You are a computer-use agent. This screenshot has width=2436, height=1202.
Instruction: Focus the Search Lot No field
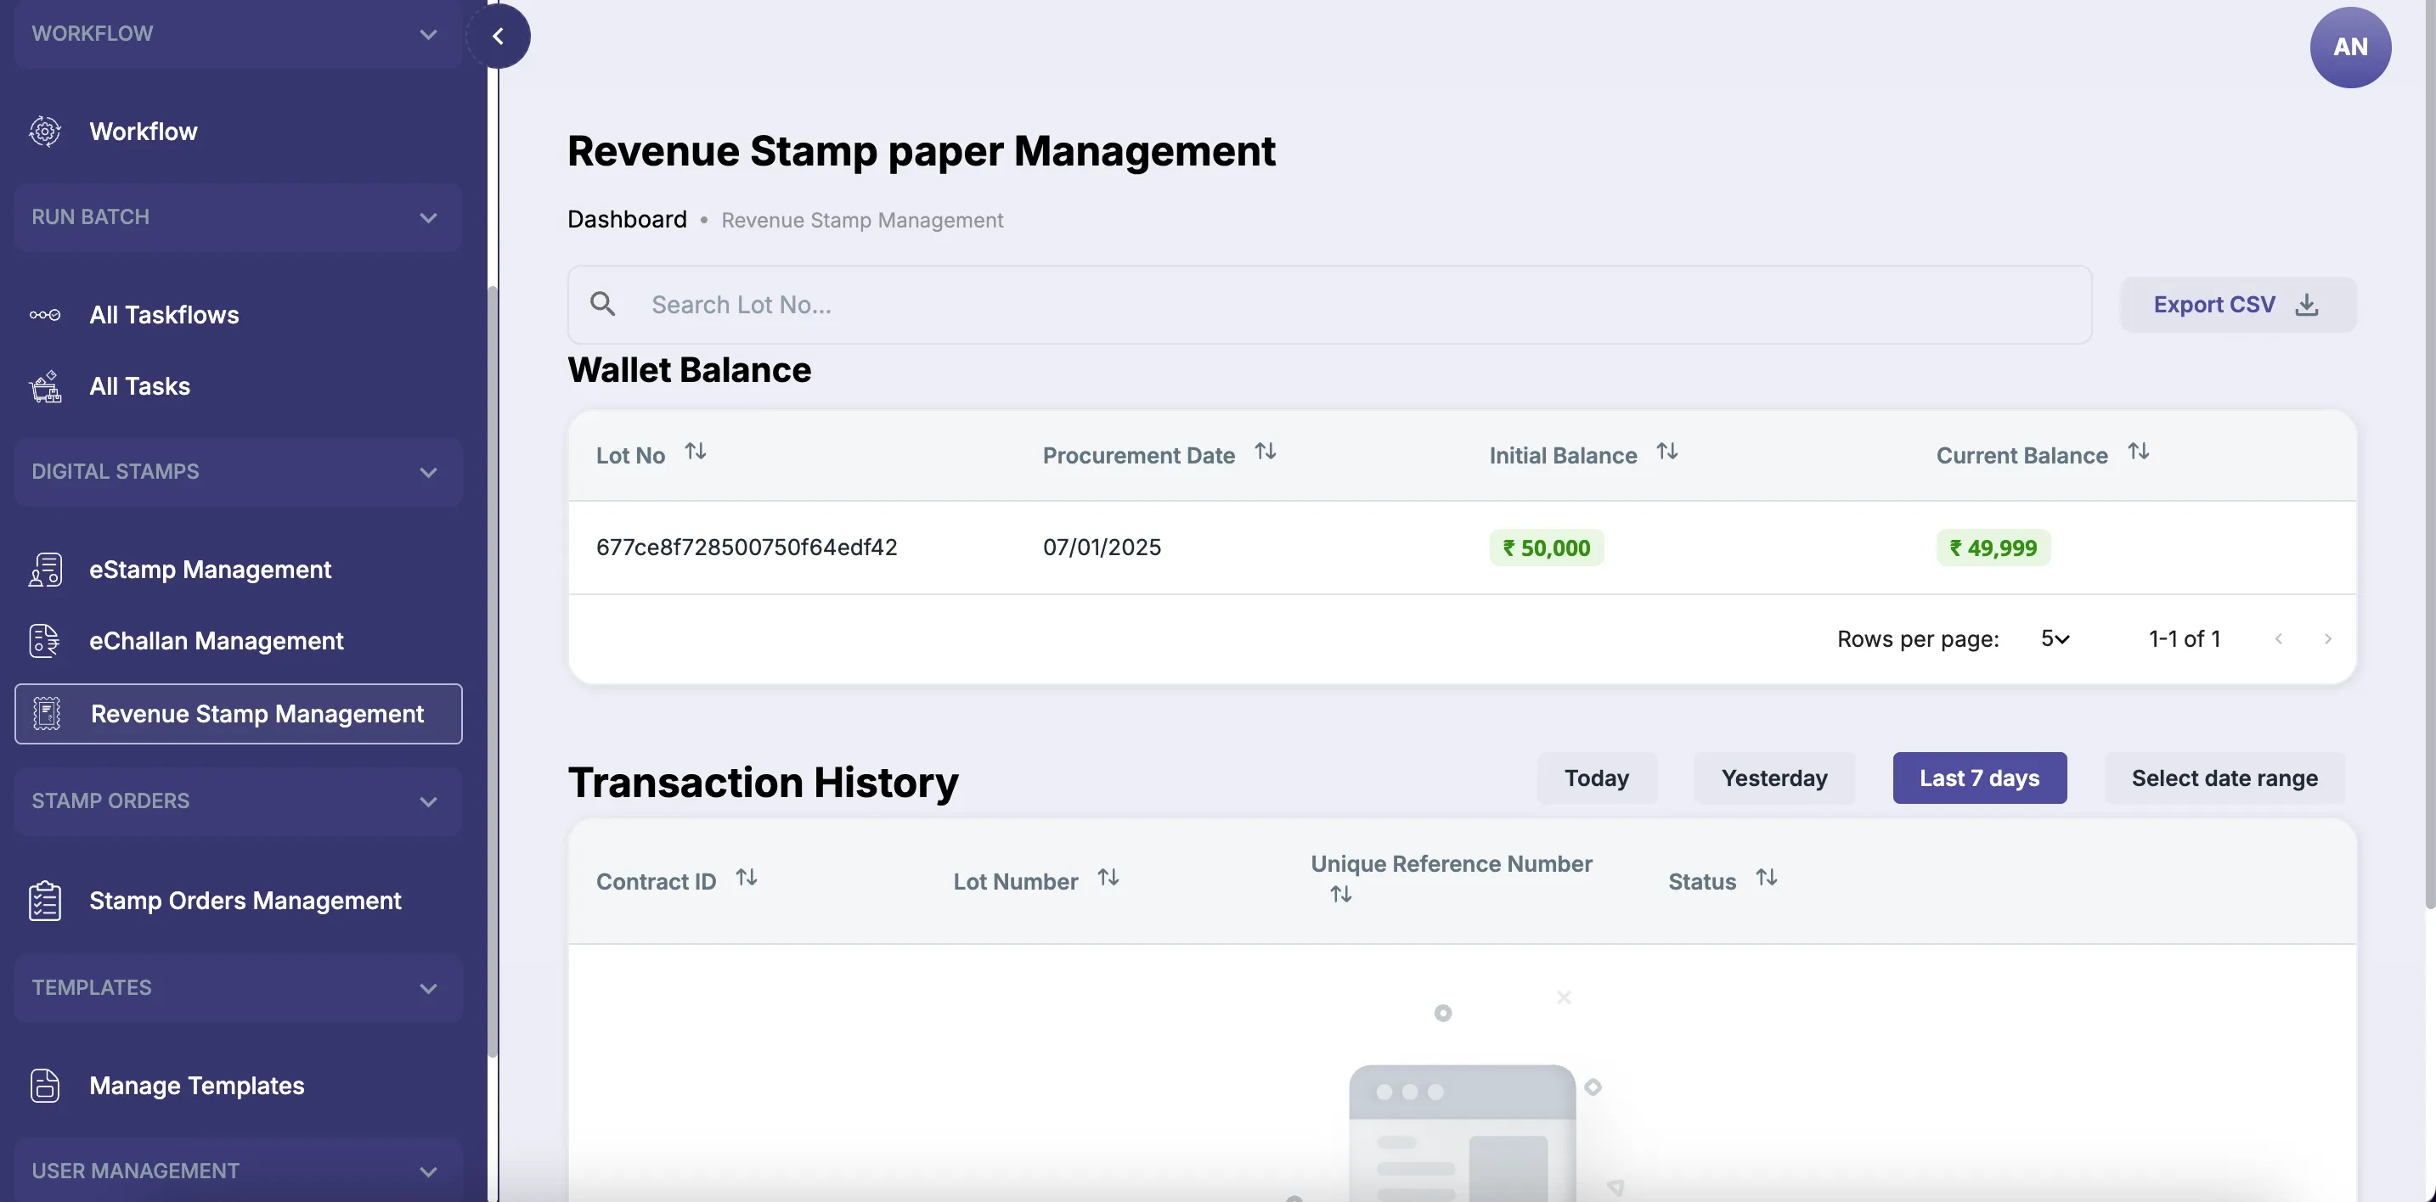tap(1329, 304)
